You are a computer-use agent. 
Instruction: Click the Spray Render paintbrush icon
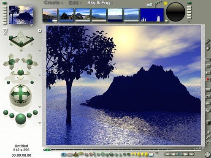tap(208, 41)
